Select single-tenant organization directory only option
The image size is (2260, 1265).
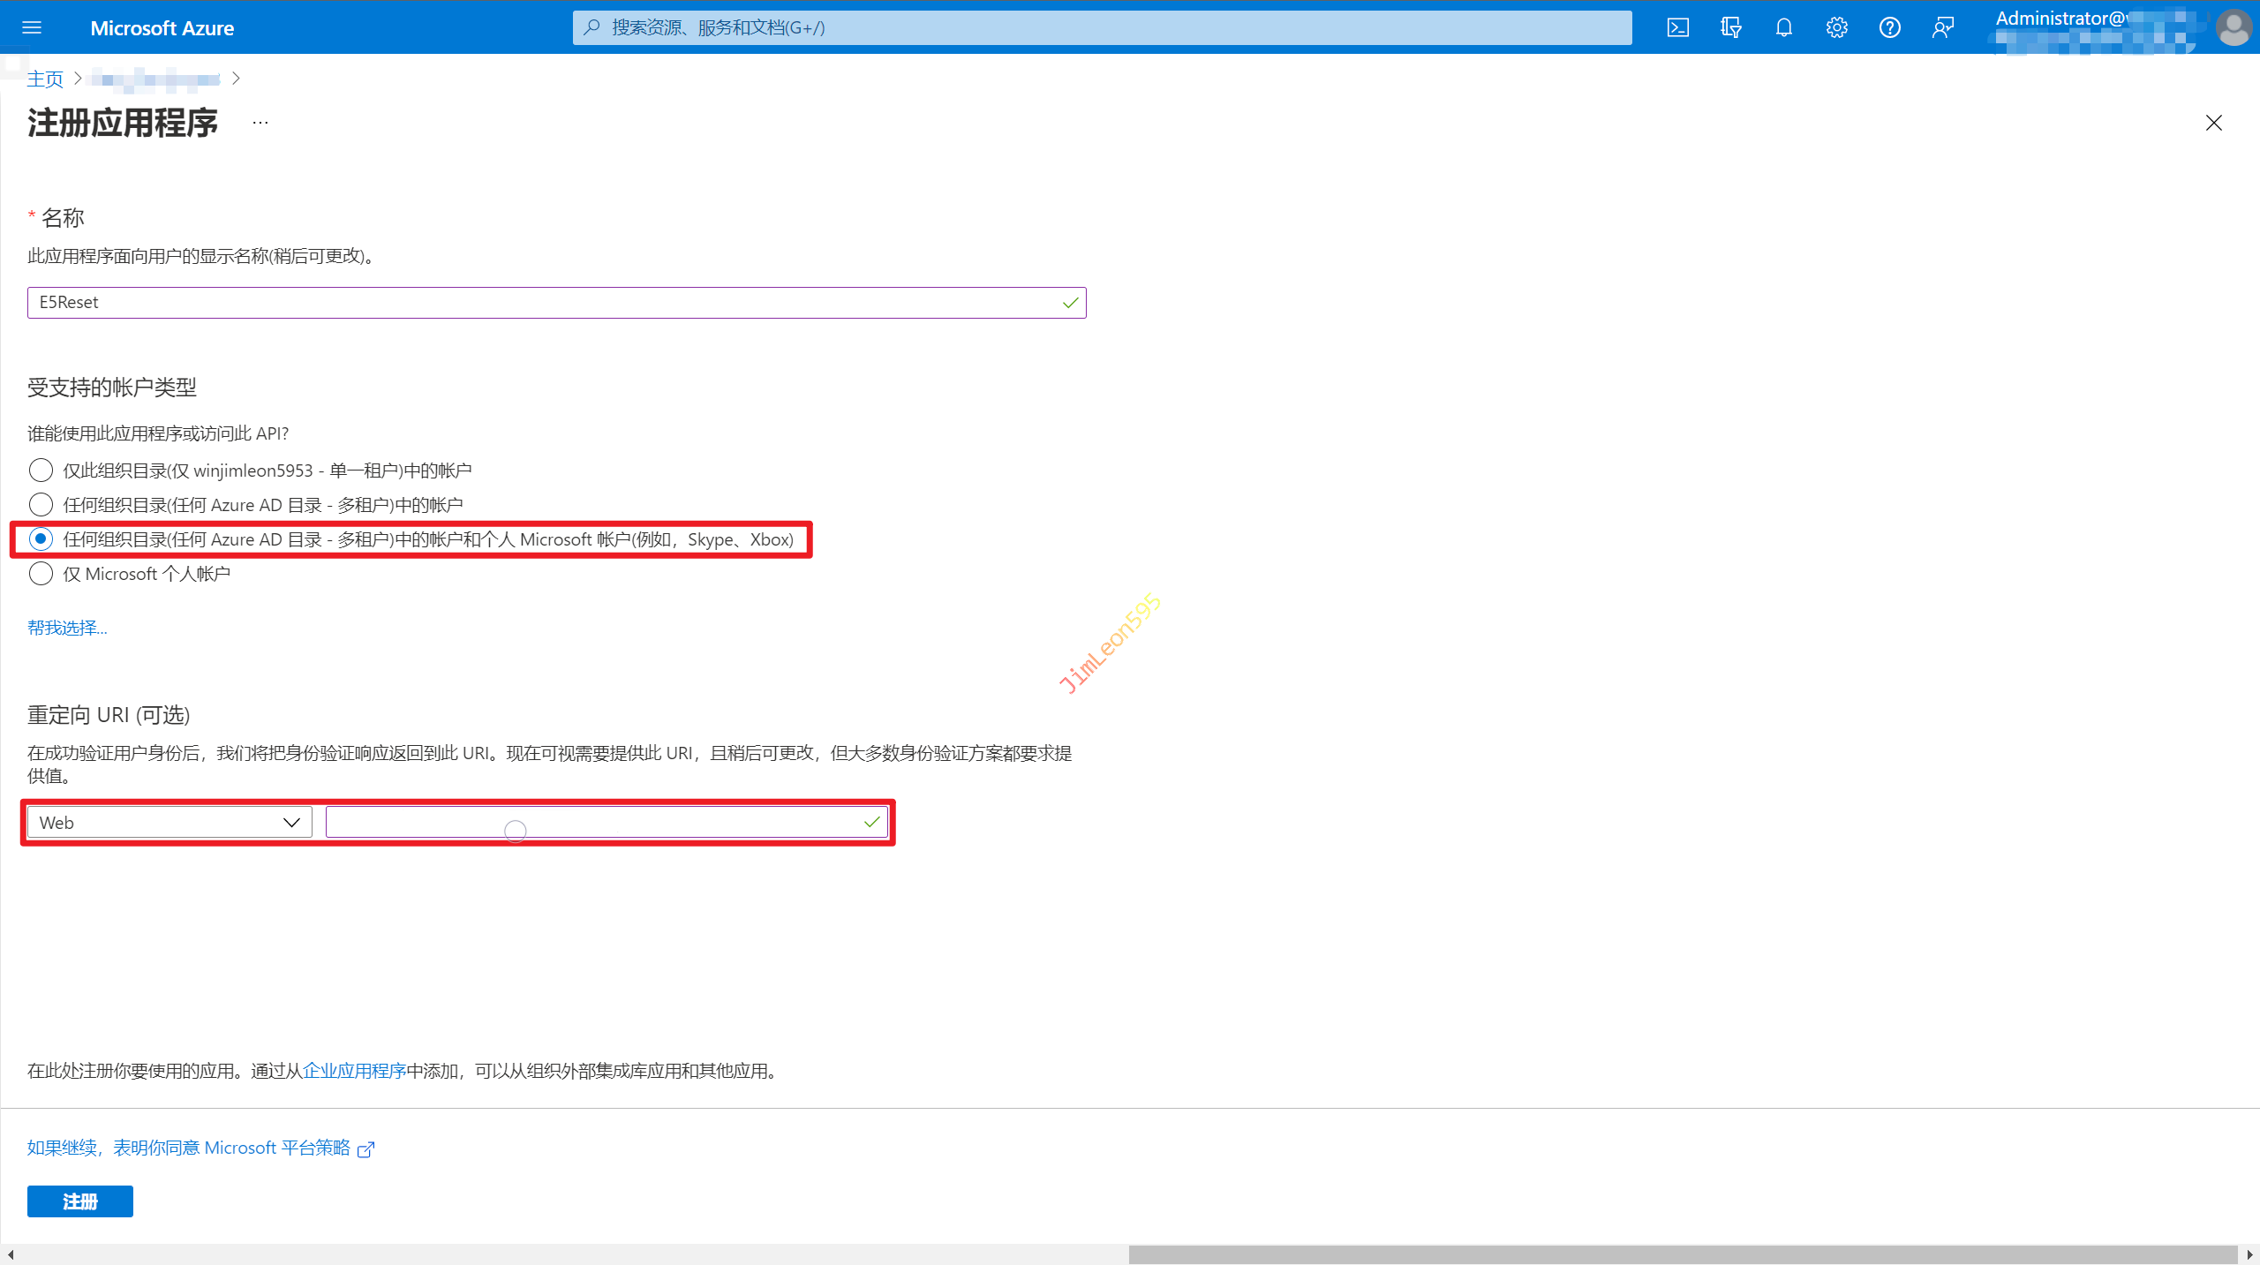pyautogui.click(x=41, y=470)
